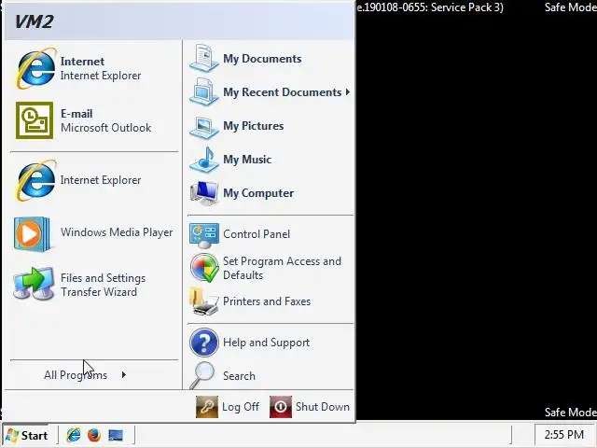Screen dimensions: 597x448
Task: Open the Control Panel icon
Action: pyautogui.click(x=204, y=235)
